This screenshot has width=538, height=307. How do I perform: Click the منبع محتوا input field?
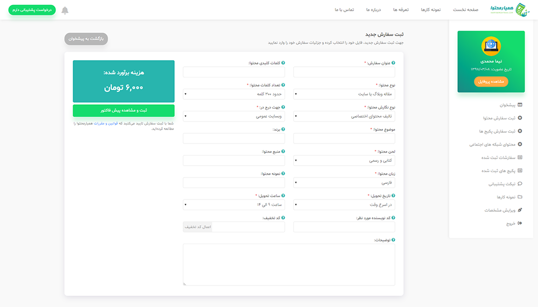click(233, 161)
